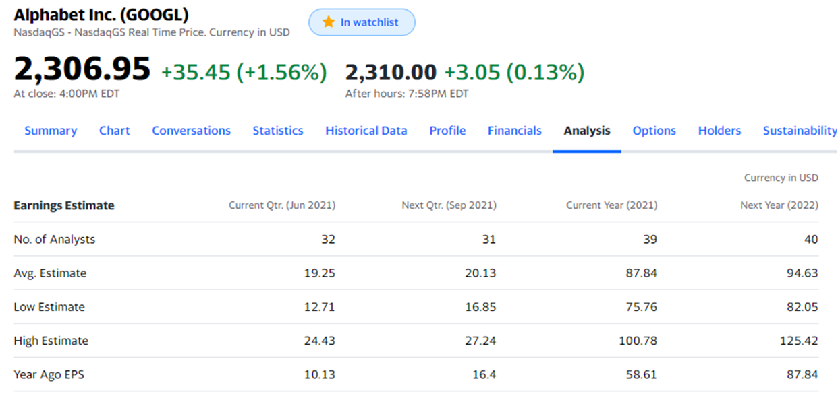838x402 pixels.
Task: Select the Analysis tab
Action: [587, 131]
